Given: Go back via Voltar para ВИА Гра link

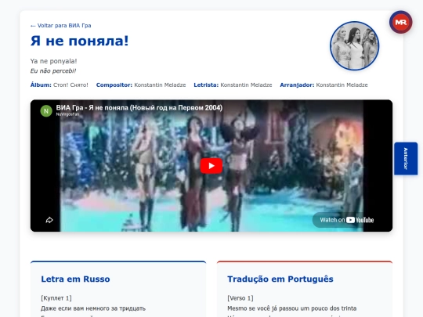Looking at the screenshot, I should point(60,26).
